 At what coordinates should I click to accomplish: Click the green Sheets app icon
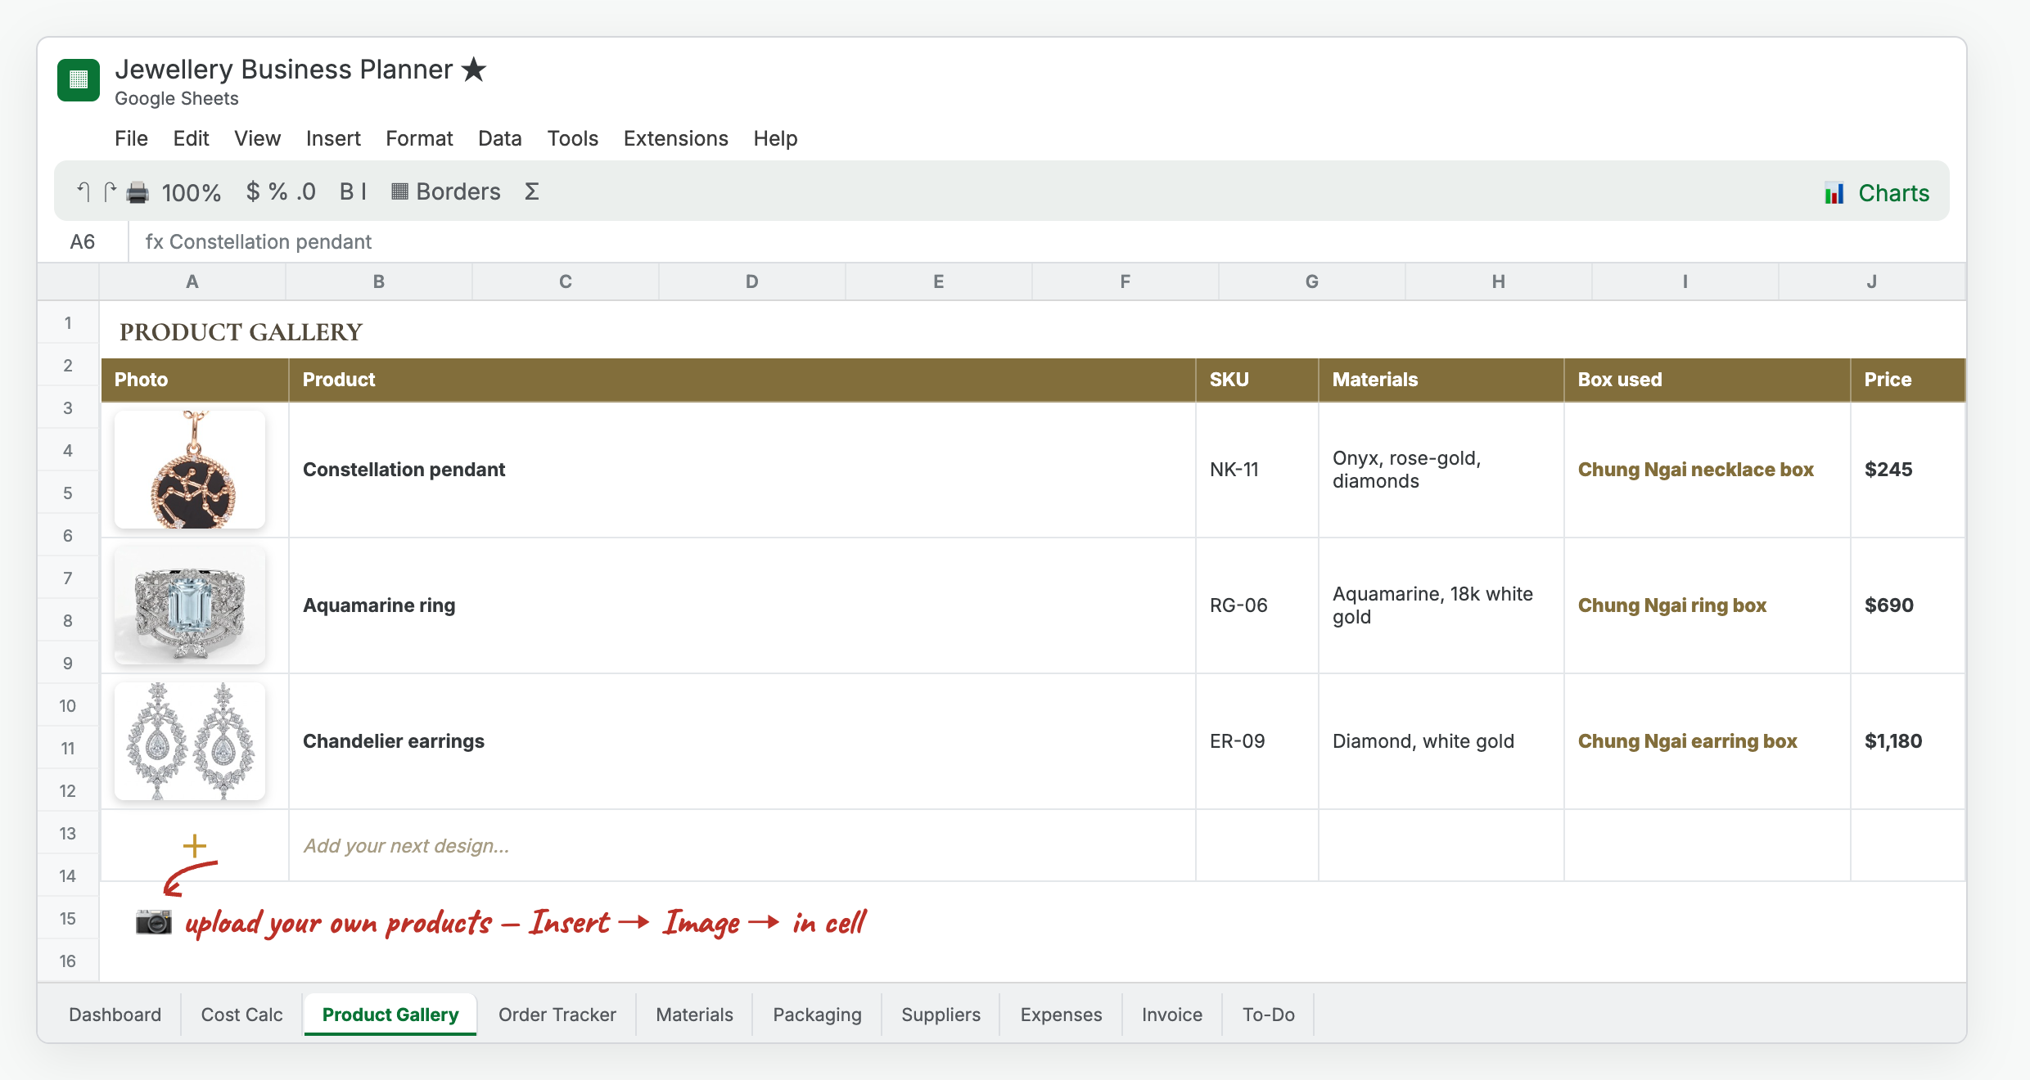tap(79, 80)
